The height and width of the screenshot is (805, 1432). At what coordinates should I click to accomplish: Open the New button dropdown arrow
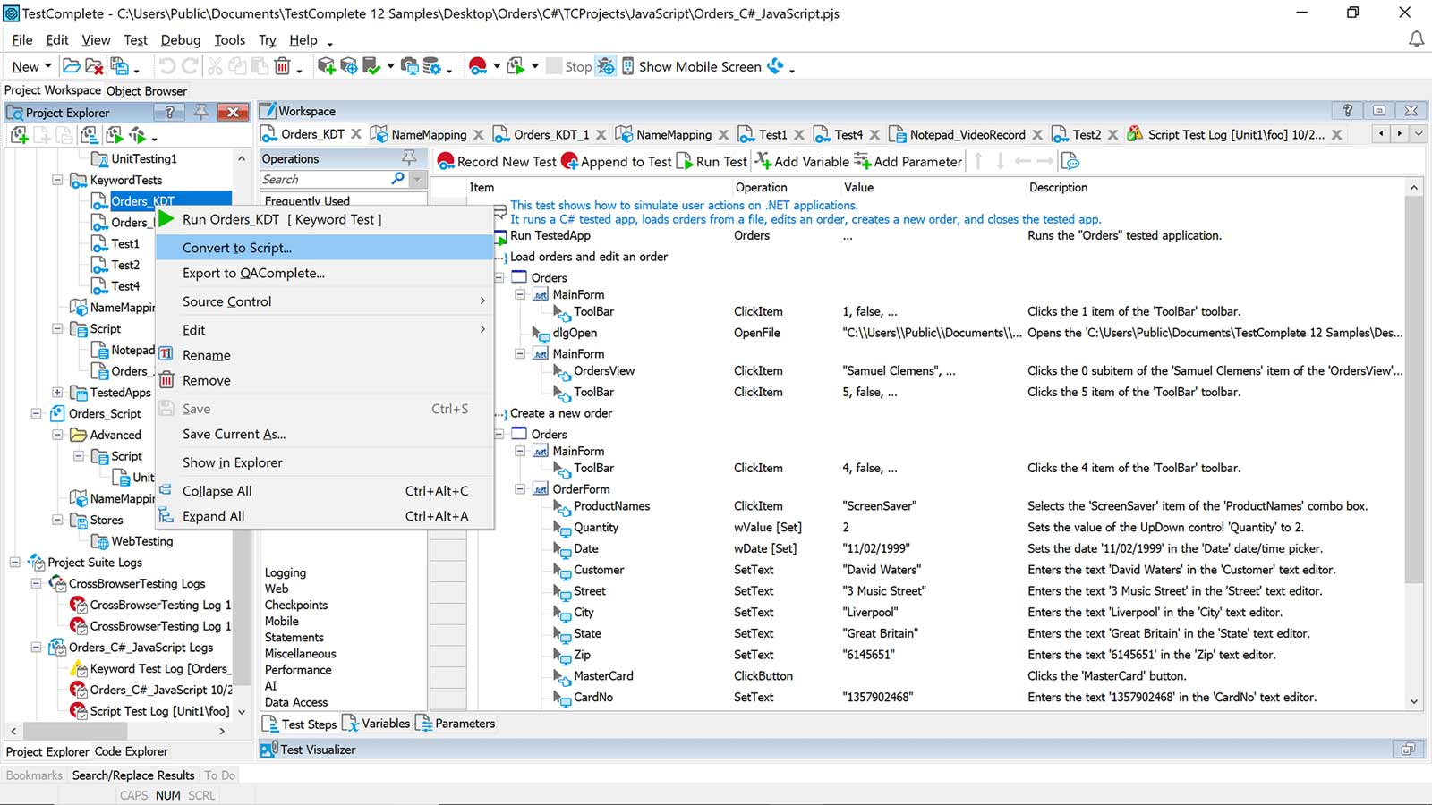click(48, 66)
